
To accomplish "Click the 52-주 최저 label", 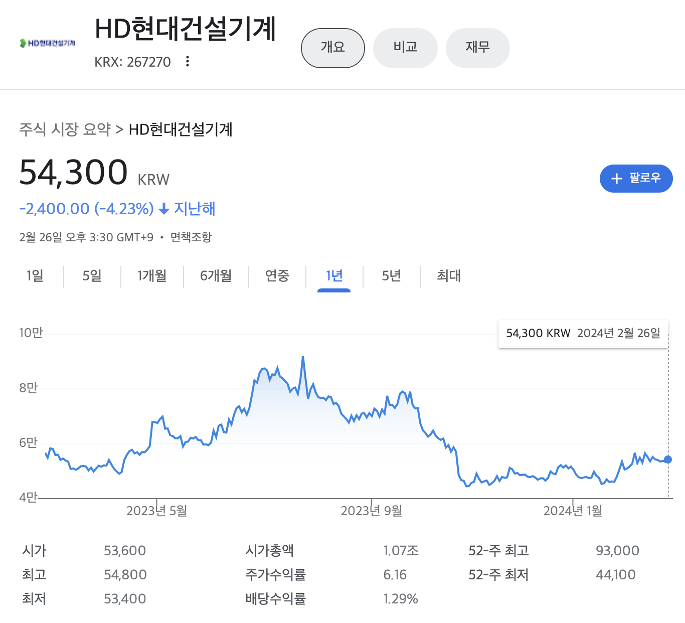I will (x=499, y=575).
